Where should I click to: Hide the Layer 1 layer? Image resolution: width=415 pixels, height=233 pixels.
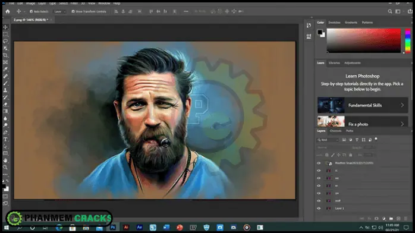point(319,209)
